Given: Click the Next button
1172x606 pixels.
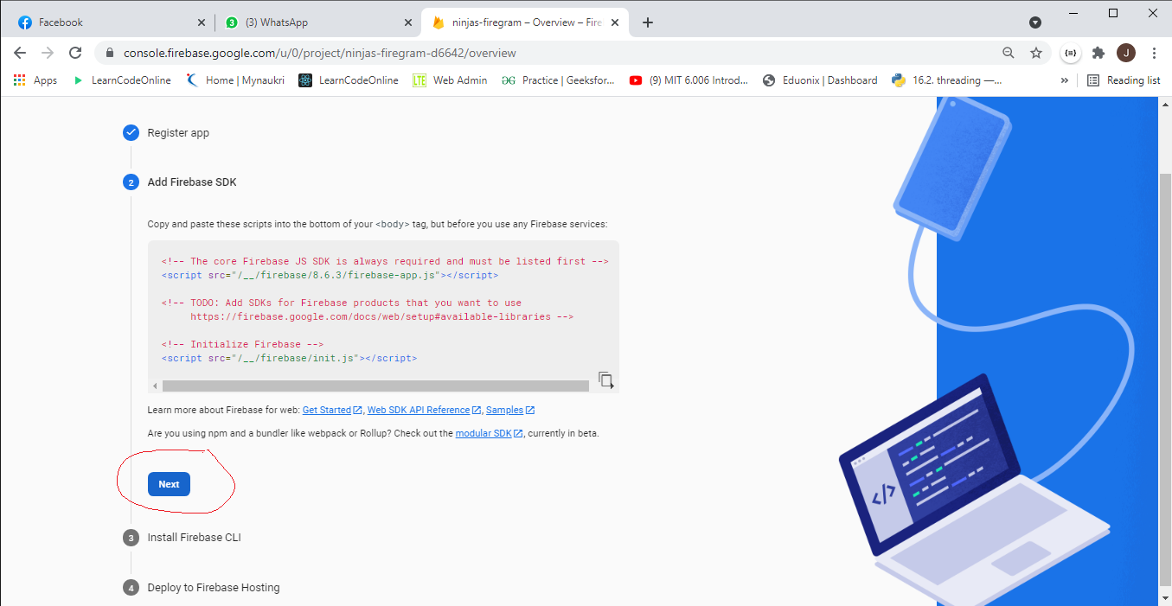Looking at the screenshot, I should (x=169, y=484).
